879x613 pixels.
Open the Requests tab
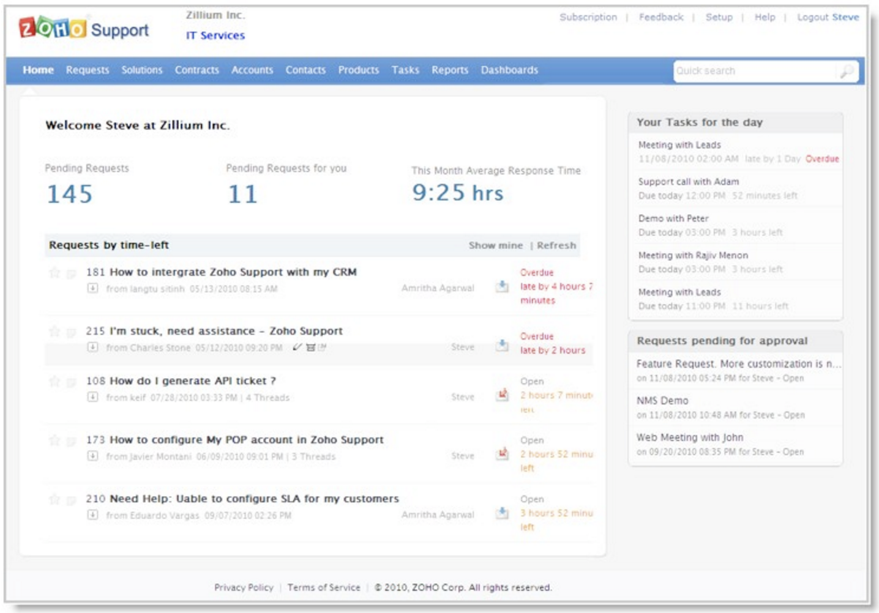(88, 70)
